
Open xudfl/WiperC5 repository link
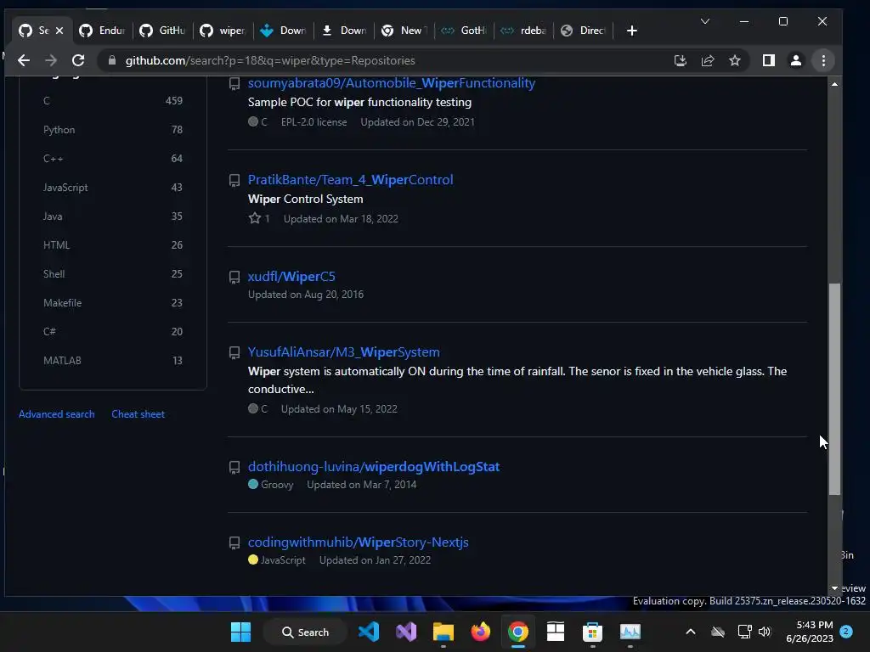[x=291, y=276]
